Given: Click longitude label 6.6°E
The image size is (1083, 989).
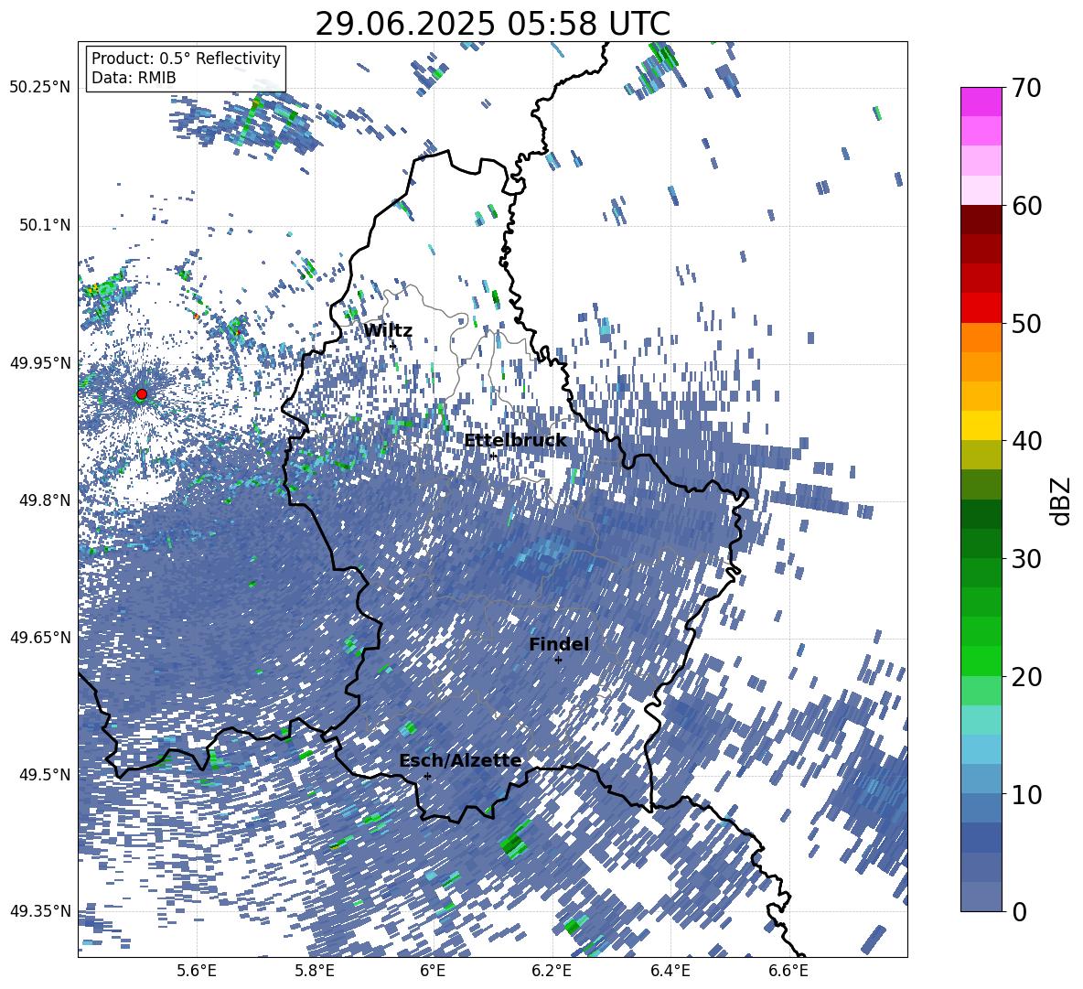Looking at the screenshot, I should pyautogui.click(x=788, y=971).
